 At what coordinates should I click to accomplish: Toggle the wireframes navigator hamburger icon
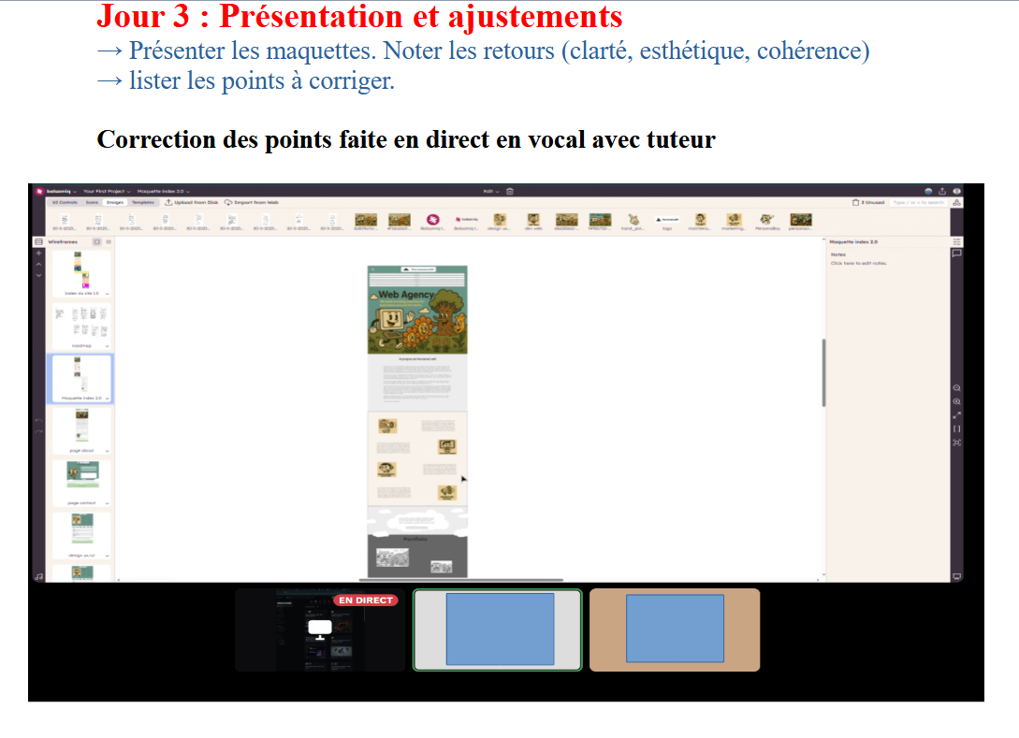(x=38, y=241)
